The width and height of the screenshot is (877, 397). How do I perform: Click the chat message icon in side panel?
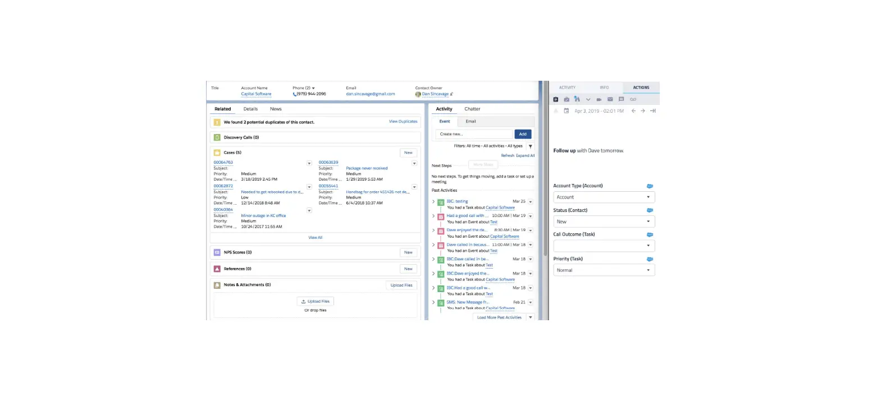pos(621,99)
